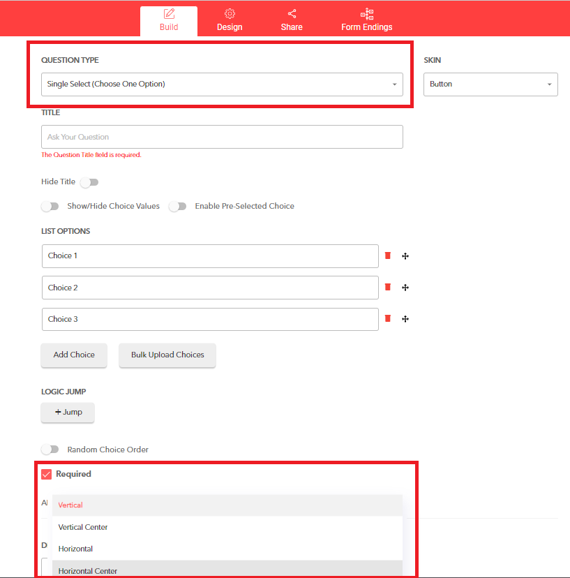Click the required title error message

coord(91,155)
